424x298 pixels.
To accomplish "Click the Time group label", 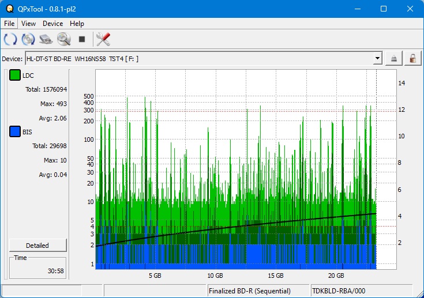I will click(20, 258).
